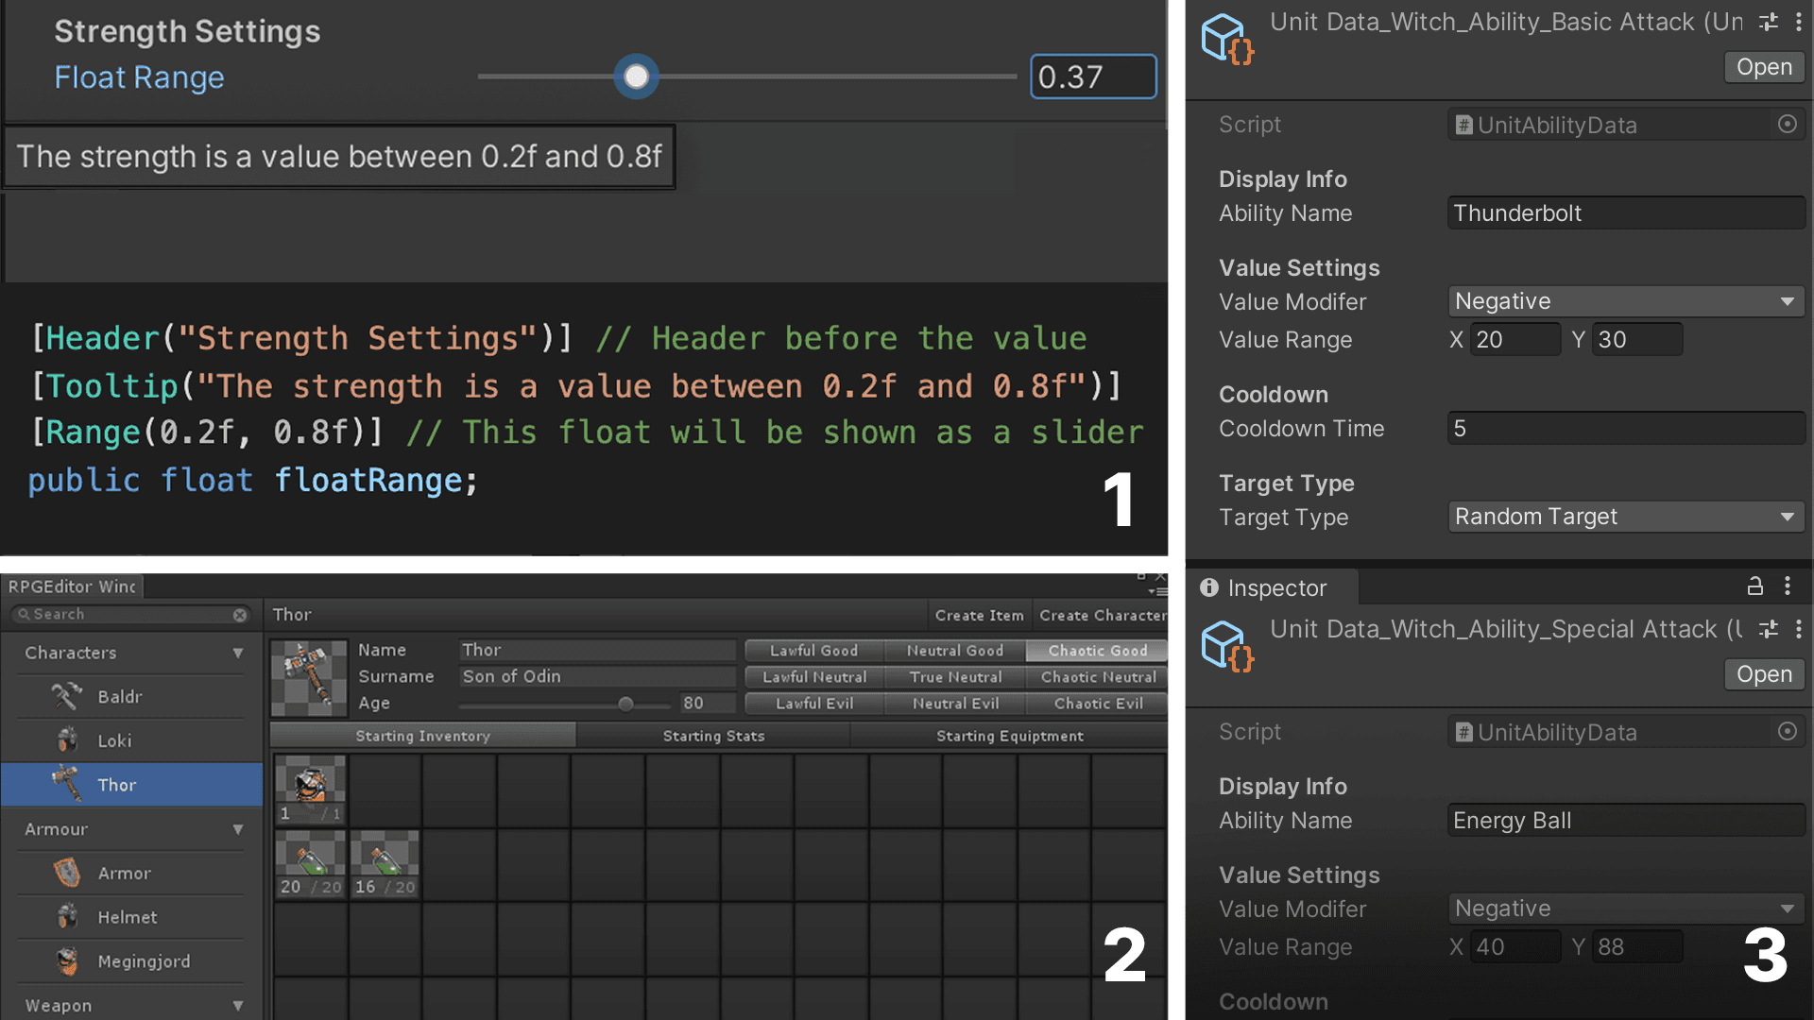Switch to Starting Inventory tab
Image resolution: width=1814 pixels, height=1020 pixels.
[x=422, y=736]
